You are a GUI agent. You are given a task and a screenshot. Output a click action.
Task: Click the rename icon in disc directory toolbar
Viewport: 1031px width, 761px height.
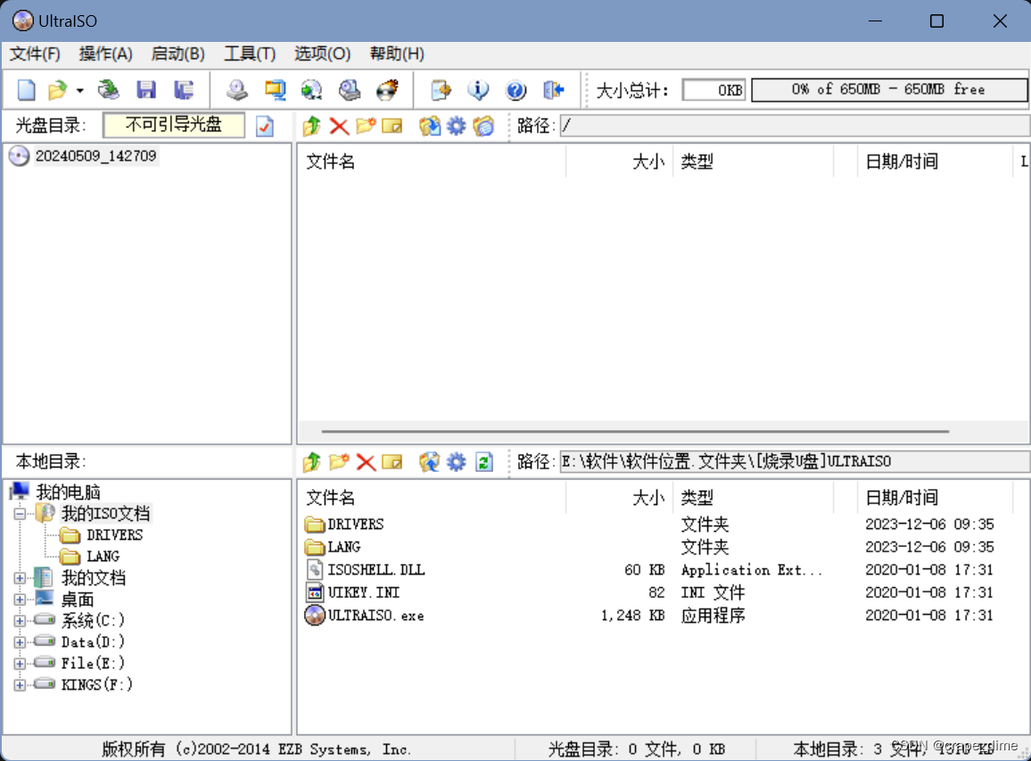pos(392,126)
